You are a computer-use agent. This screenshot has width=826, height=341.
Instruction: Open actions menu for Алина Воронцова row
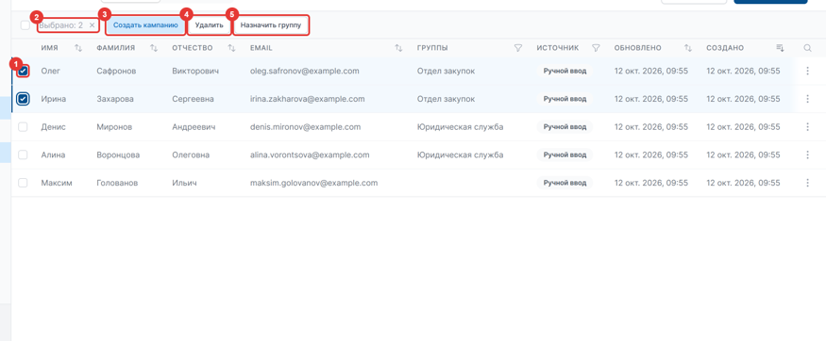pos(807,155)
